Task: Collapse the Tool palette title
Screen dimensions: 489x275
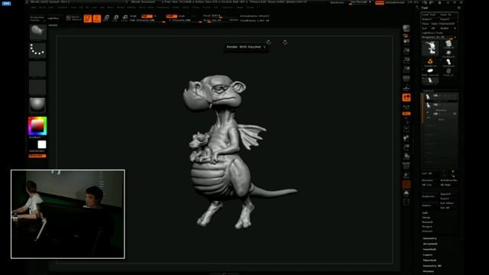Action: [425, 8]
